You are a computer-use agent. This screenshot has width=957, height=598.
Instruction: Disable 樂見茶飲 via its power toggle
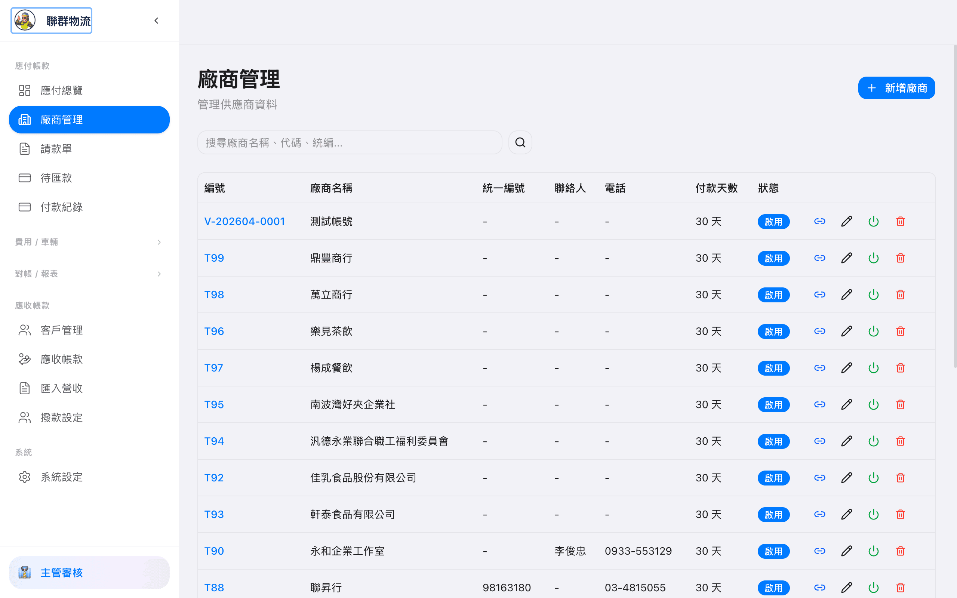[x=873, y=331]
